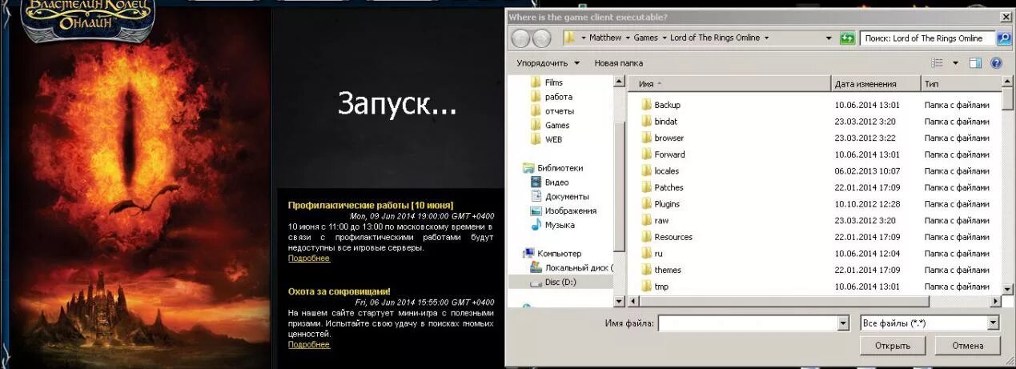This screenshot has height=369, width=1016.
Task: Click the navigation pane scroll up arrow
Action: pyautogui.click(x=619, y=82)
